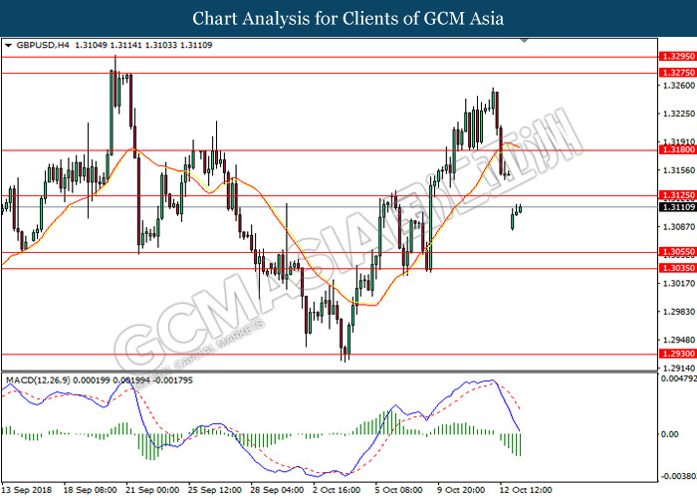697x498 pixels.
Task: Click the 1.32250 axis value
Action: (x=678, y=114)
